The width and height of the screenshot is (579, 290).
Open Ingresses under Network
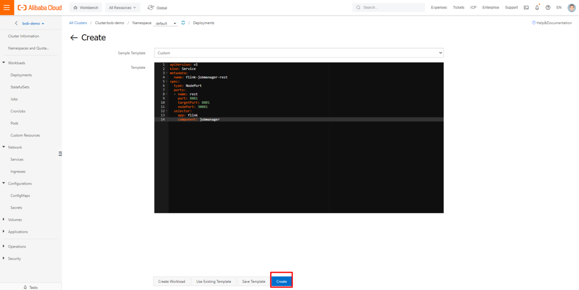click(18, 171)
